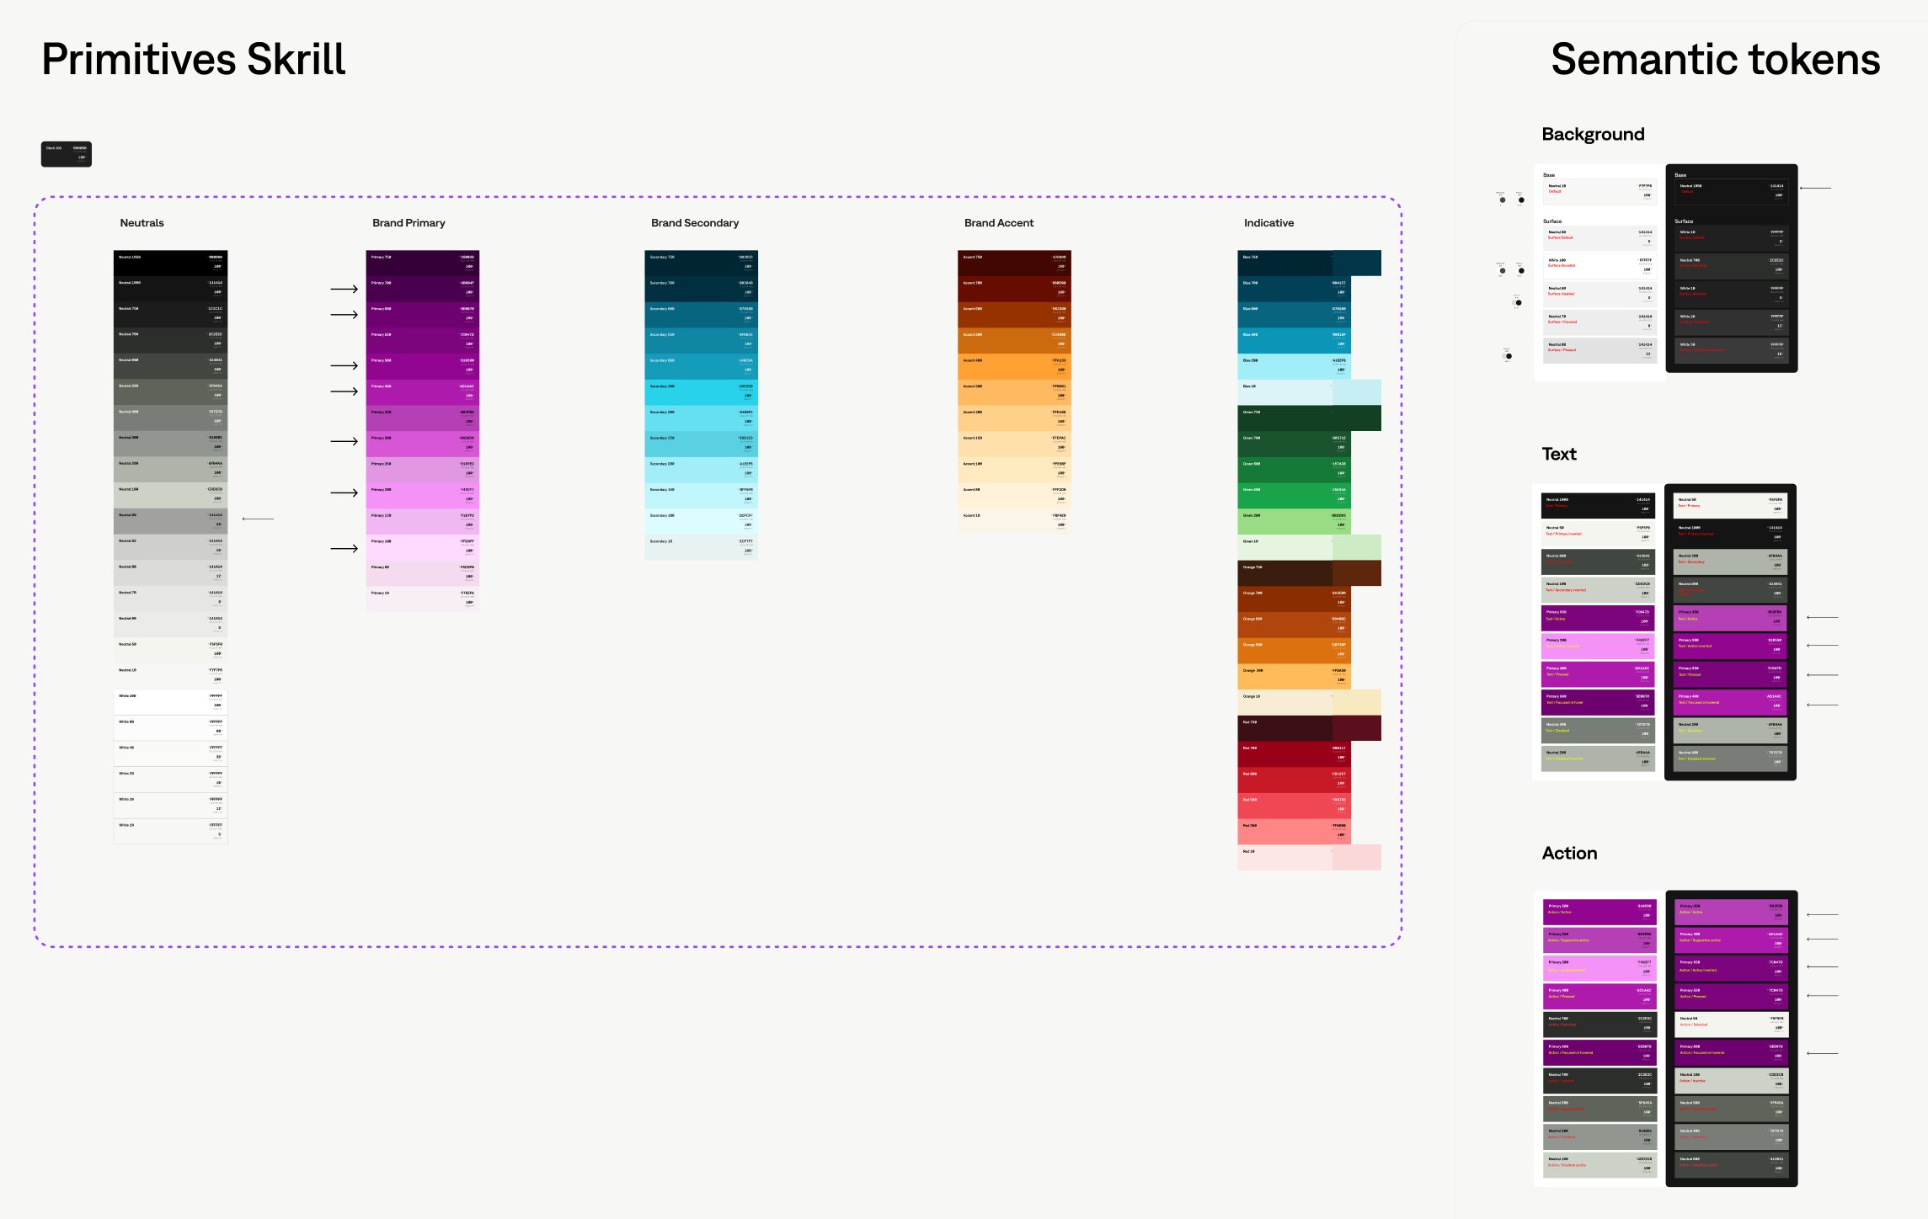Select the Orange 750 dark swatch
The image size is (1928, 1219).
(1309, 572)
